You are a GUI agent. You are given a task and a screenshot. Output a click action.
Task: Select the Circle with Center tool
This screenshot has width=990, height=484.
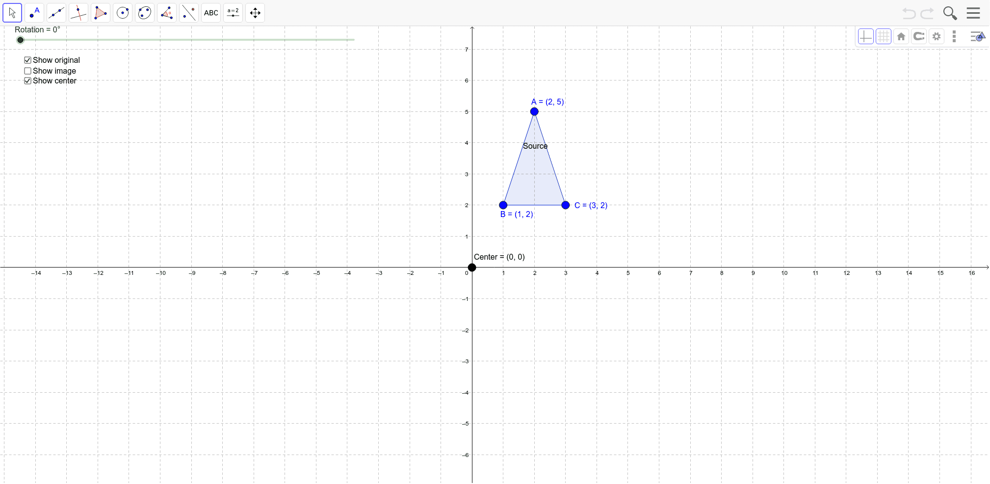[x=122, y=13]
